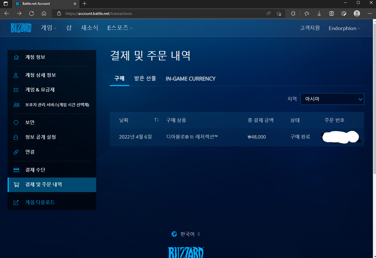Image resolution: width=376 pixels, height=258 pixels.
Task: Click the chain-link icon beside 연결
Action: (x=16, y=152)
